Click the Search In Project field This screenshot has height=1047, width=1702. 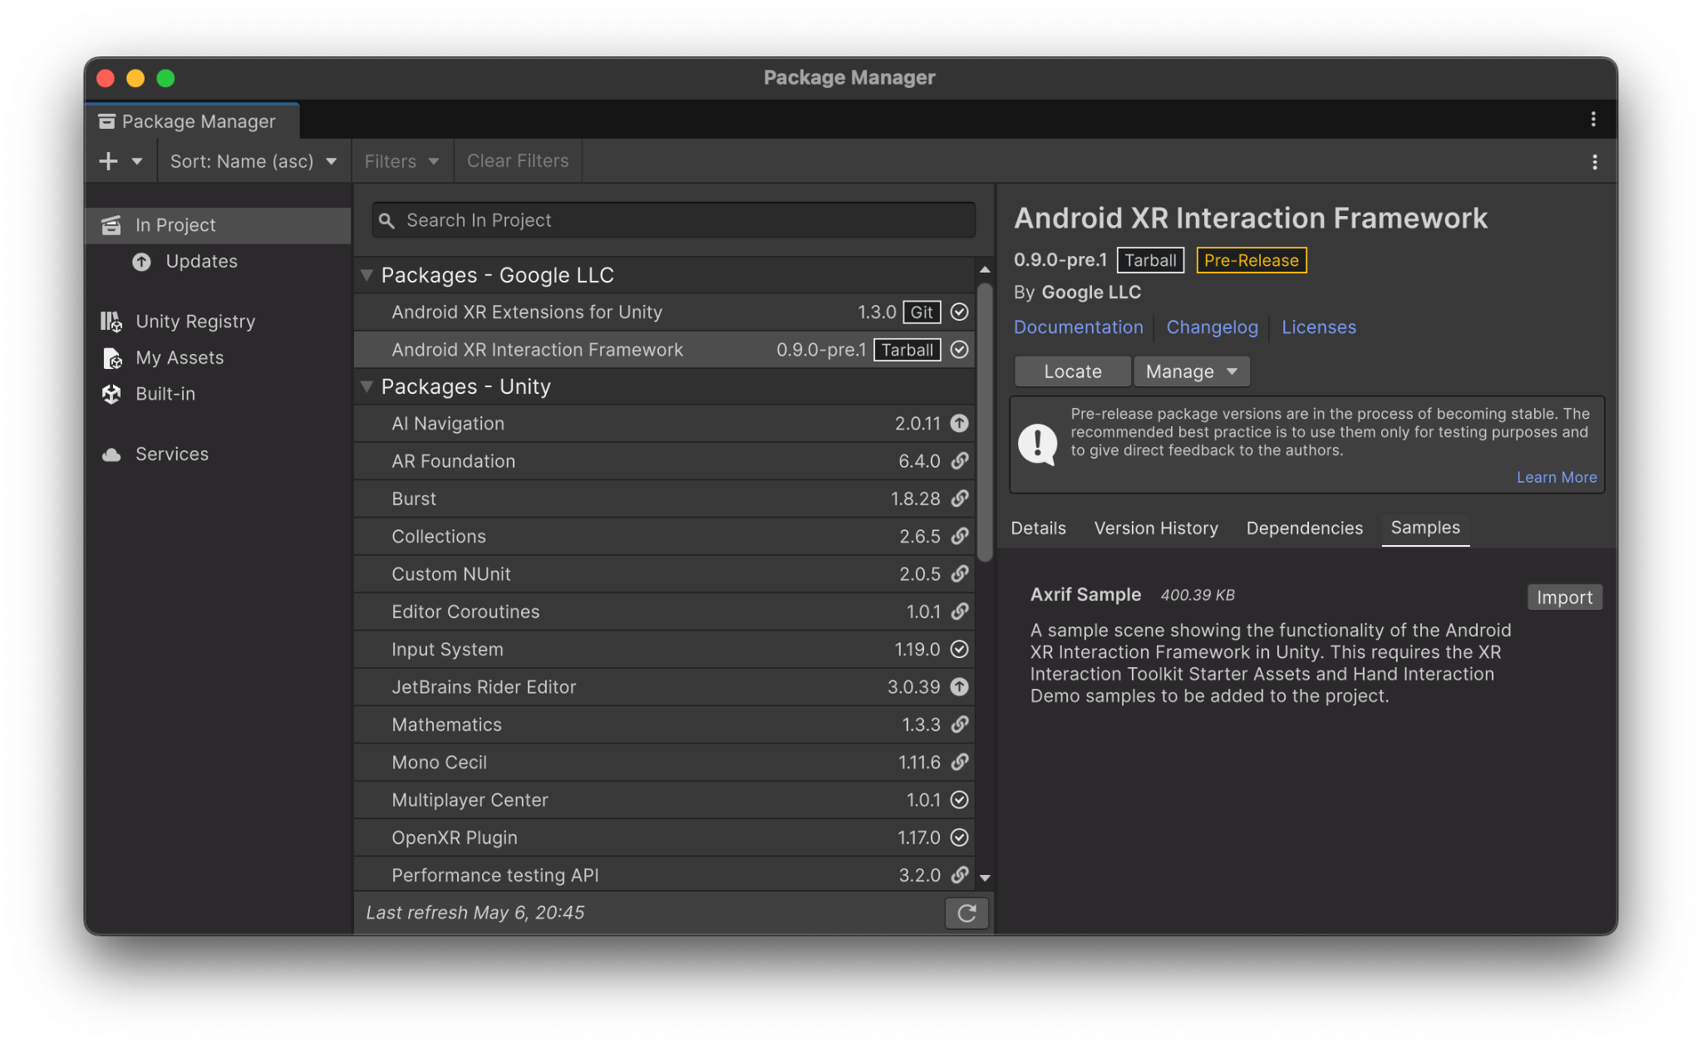(673, 220)
